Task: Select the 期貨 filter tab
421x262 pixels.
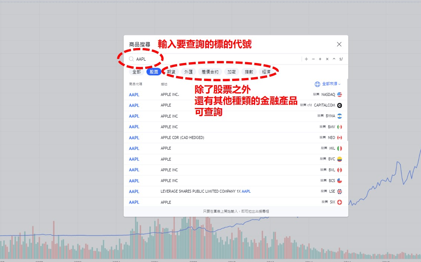Action: click(x=171, y=72)
